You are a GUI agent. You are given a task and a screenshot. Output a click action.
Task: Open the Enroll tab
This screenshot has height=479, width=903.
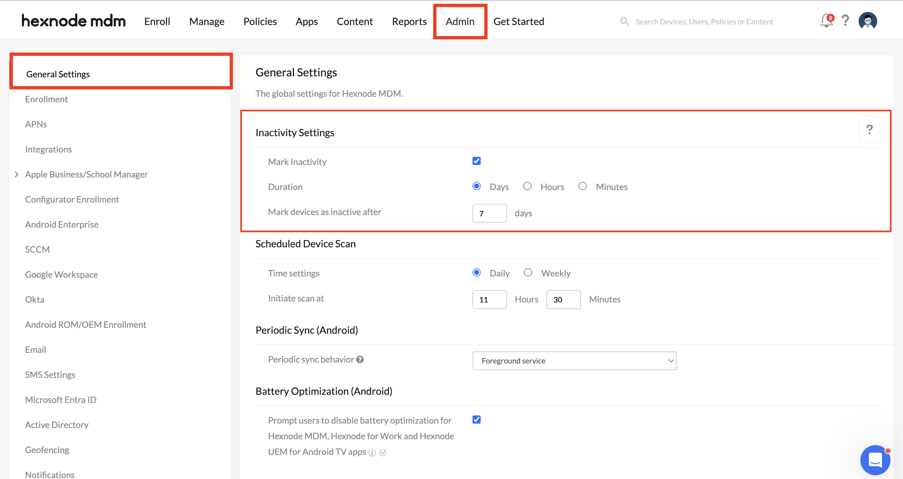pos(157,21)
